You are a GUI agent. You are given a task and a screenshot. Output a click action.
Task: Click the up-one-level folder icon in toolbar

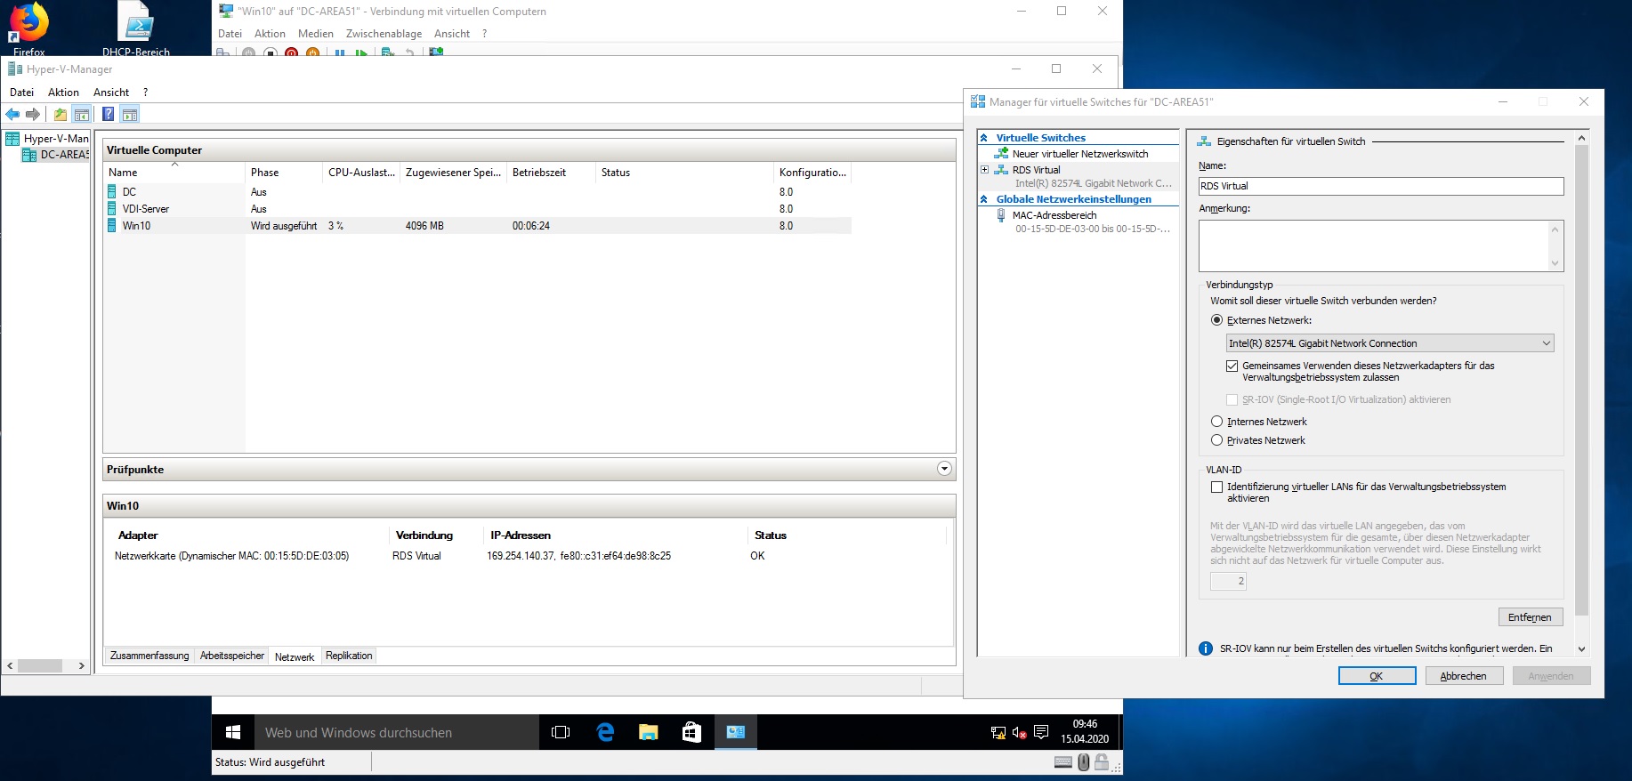(x=60, y=114)
